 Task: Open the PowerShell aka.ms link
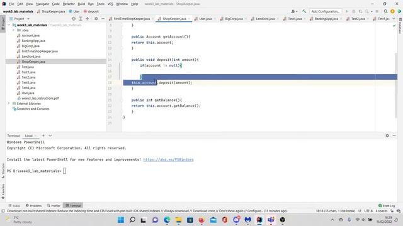coord(168,159)
